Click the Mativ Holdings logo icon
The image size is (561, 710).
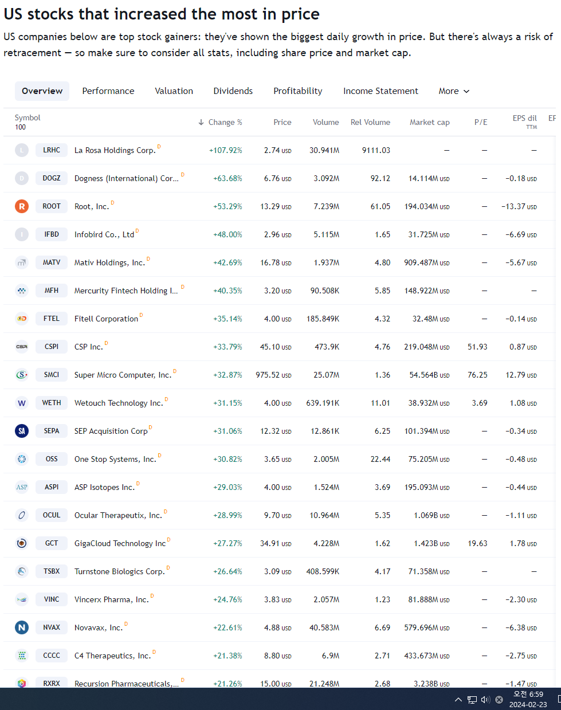pyautogui.click(x=22, y=262)
